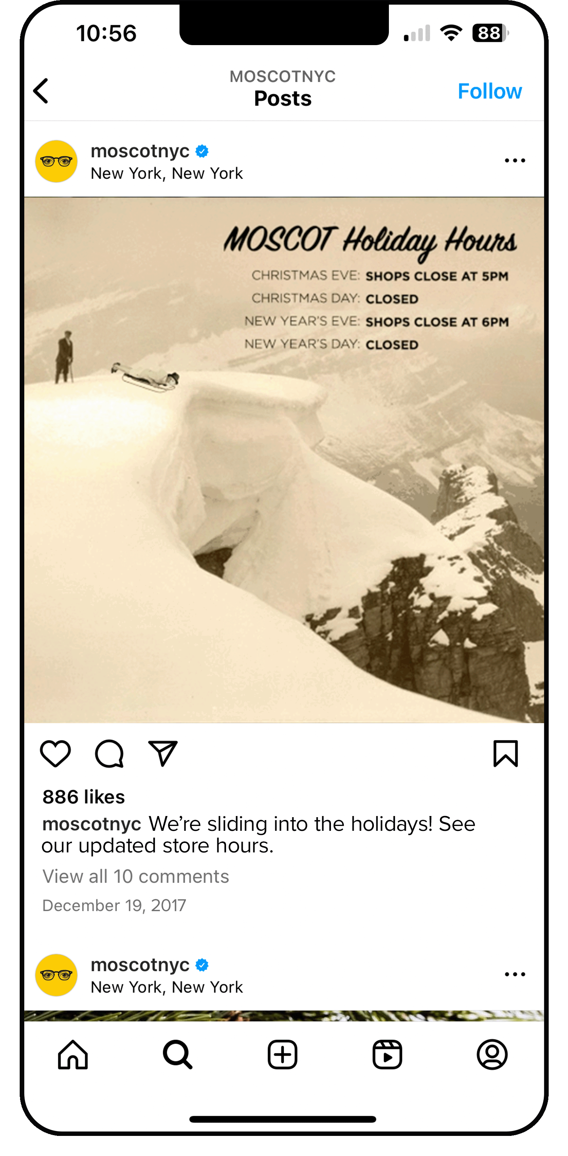568x1156 pixels.
Task: Open more options for second post
Action: pos(515,974)
